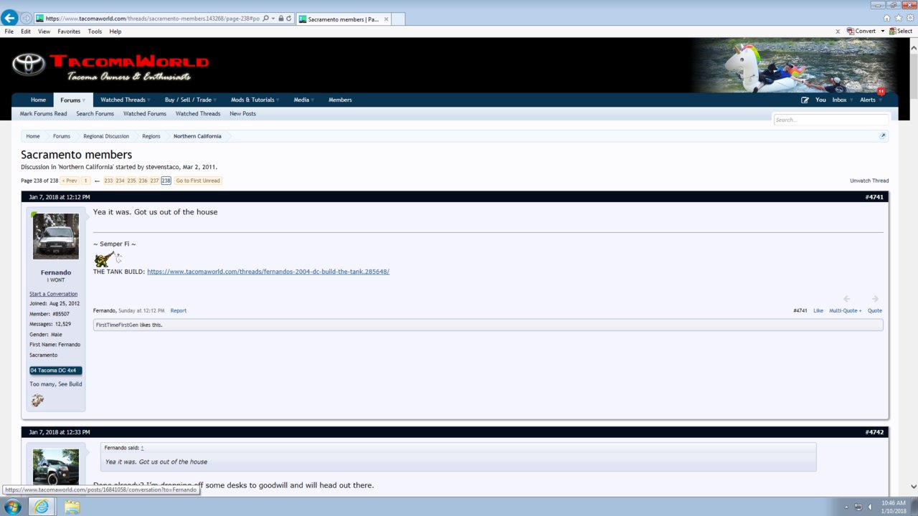The width and height of the screenshot is (918, 516).
Task: Expand the Convert dropdown arrow
Action: pyautogui.click(x=883, y=32)
